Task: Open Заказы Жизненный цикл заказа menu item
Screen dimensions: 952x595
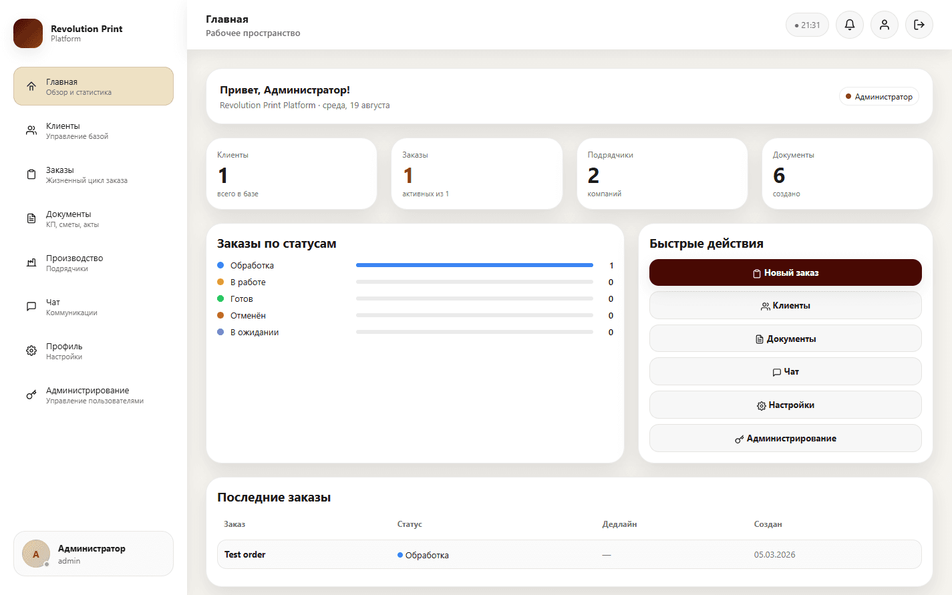Action: click(94, 174)
